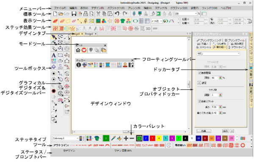Screen dimensions: 254x162
Task: Click the grid display icon in view toolbar
Action: tap(141, 21)
